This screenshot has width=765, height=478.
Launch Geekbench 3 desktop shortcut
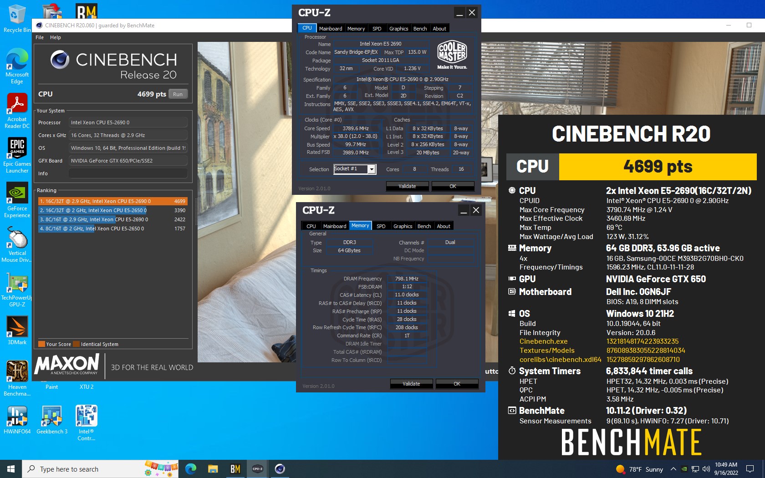pos(52,420)
